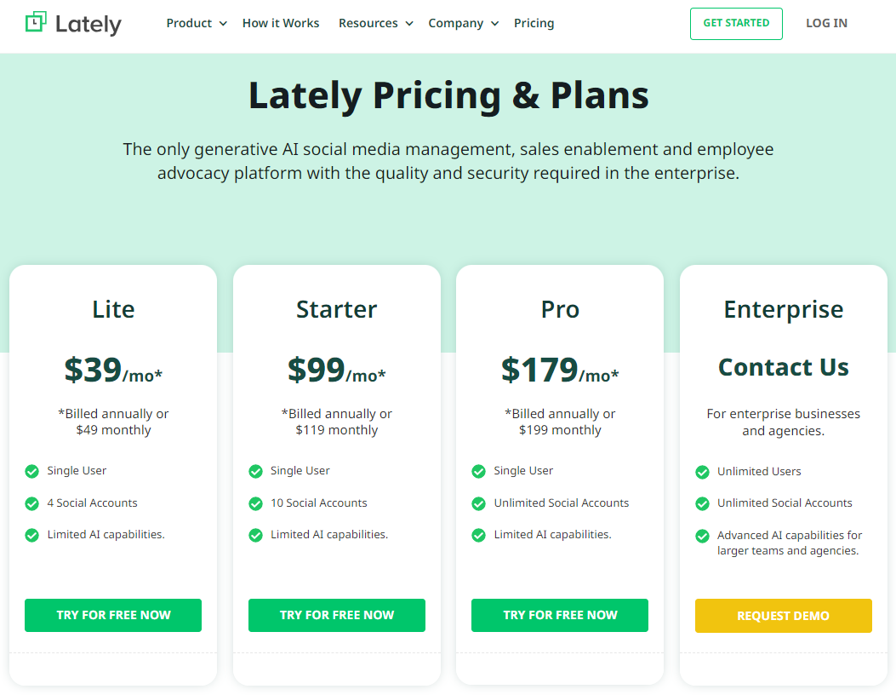Go to How it Works page

(281, 23)
